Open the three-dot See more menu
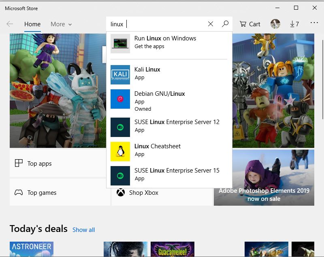Viewport: 324px width, 257px height. [x=314, y=23]
